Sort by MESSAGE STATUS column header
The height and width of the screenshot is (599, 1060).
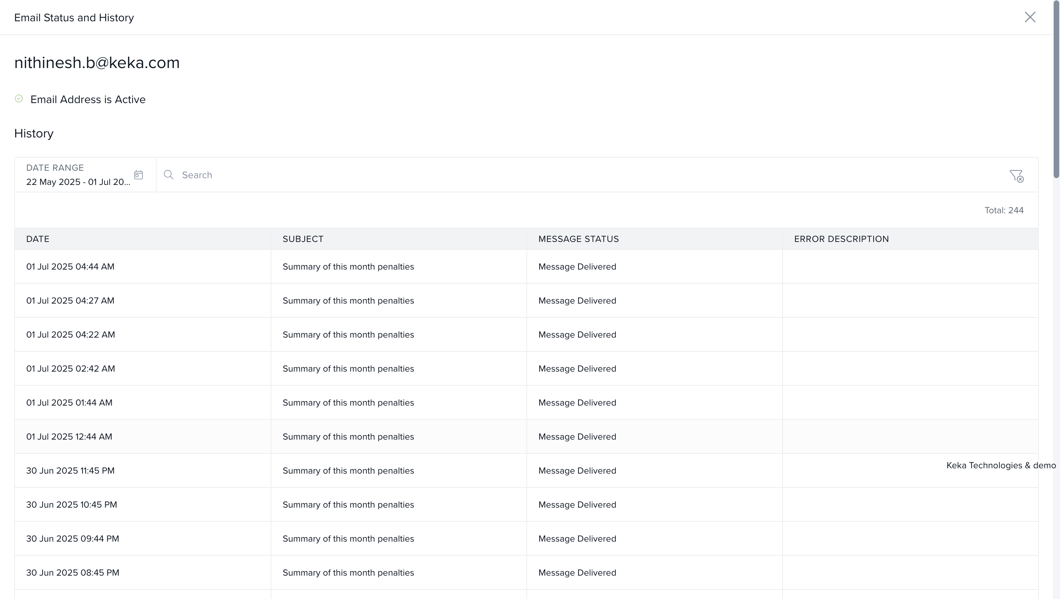click(578, 239)
